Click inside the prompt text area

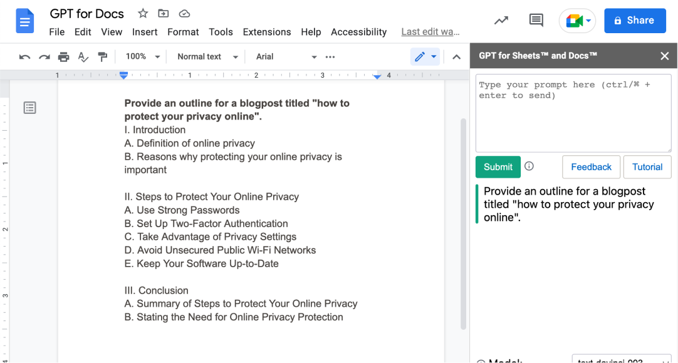573,119
